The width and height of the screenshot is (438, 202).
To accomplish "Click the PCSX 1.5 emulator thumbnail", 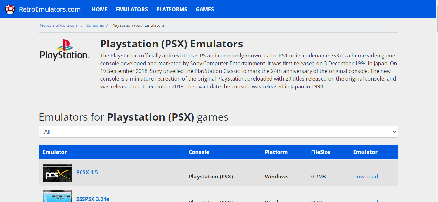I will [x=57, y=173].
